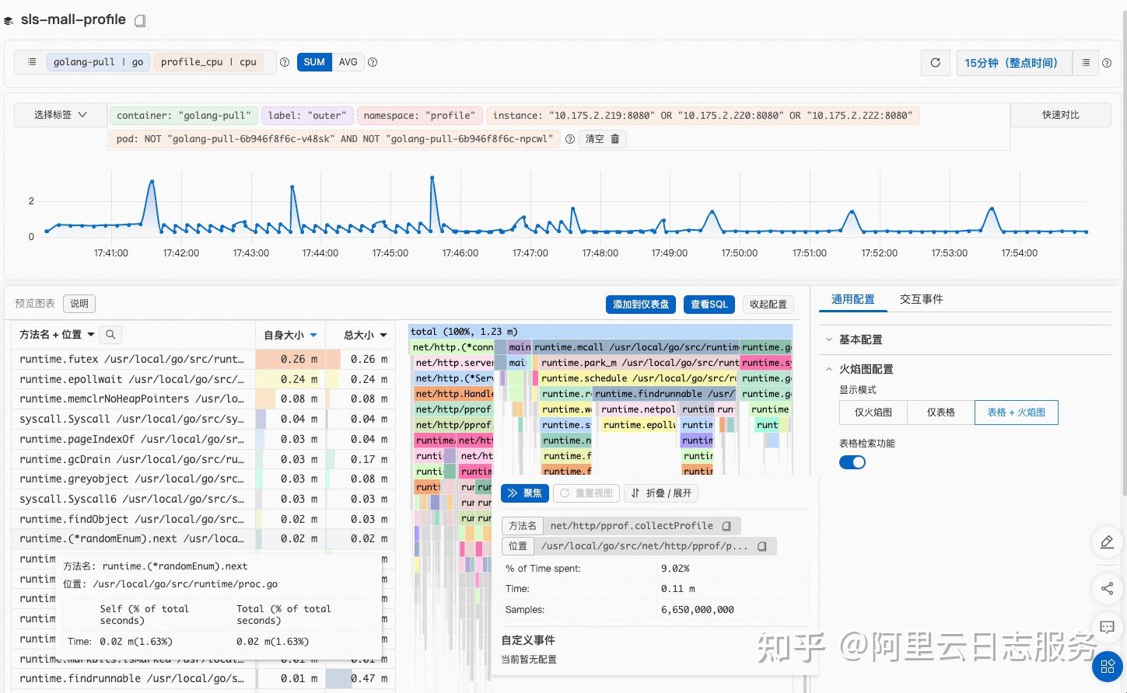Image resolution: width=1127 pixels, height=693 pixels.
Task: Open the search icon in the method table header
Action: [110, 334]
